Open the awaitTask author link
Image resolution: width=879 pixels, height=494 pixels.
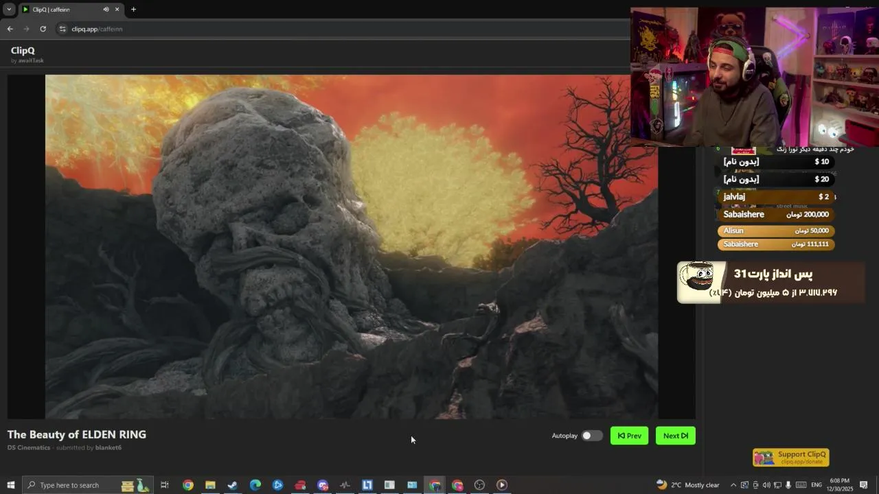[x=31, y=60]
